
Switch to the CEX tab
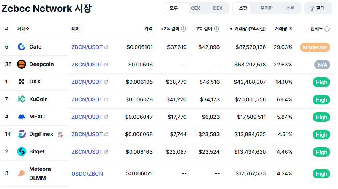pos(196,8)
